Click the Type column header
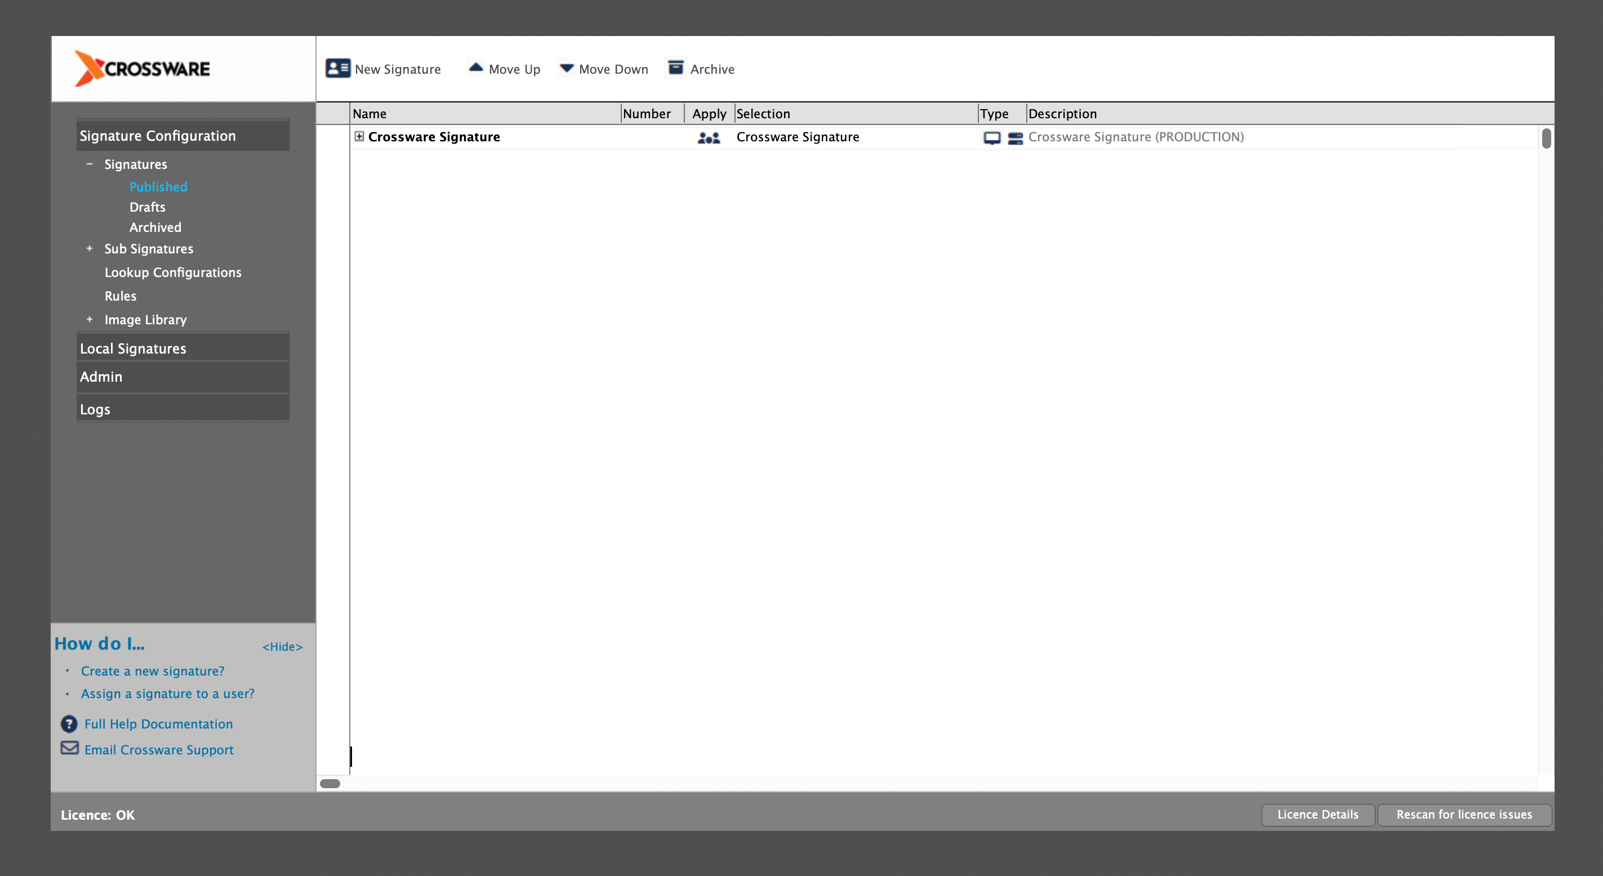The height and width of the screenshot is (876, 1603). [1002, 114]
